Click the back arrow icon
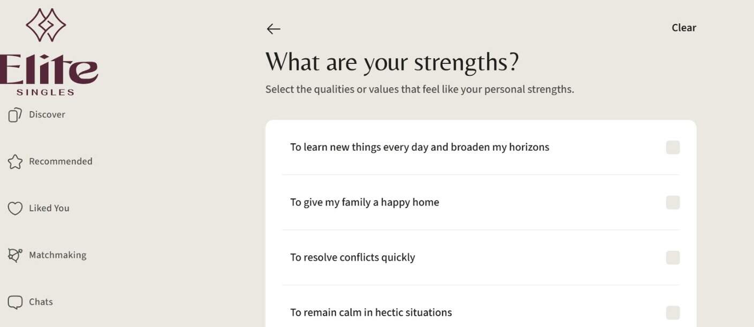754x327 pixels. point(274,29)
